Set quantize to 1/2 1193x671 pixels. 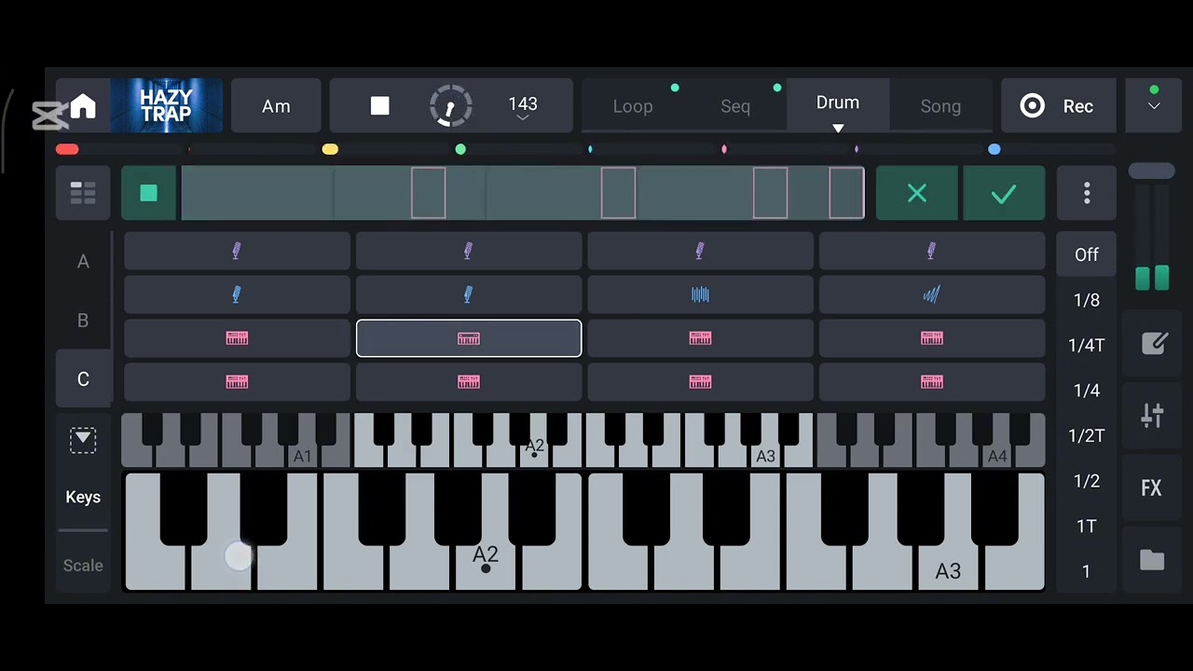1087,481
